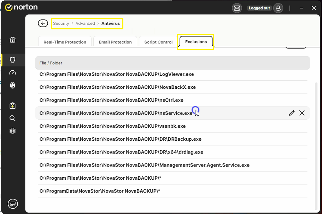Select the LogViewer.exe exclusion row
This screenshot has width=322, height=214.
point(172,74)
